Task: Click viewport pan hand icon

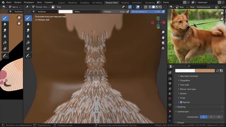Action: coord(163,37)
